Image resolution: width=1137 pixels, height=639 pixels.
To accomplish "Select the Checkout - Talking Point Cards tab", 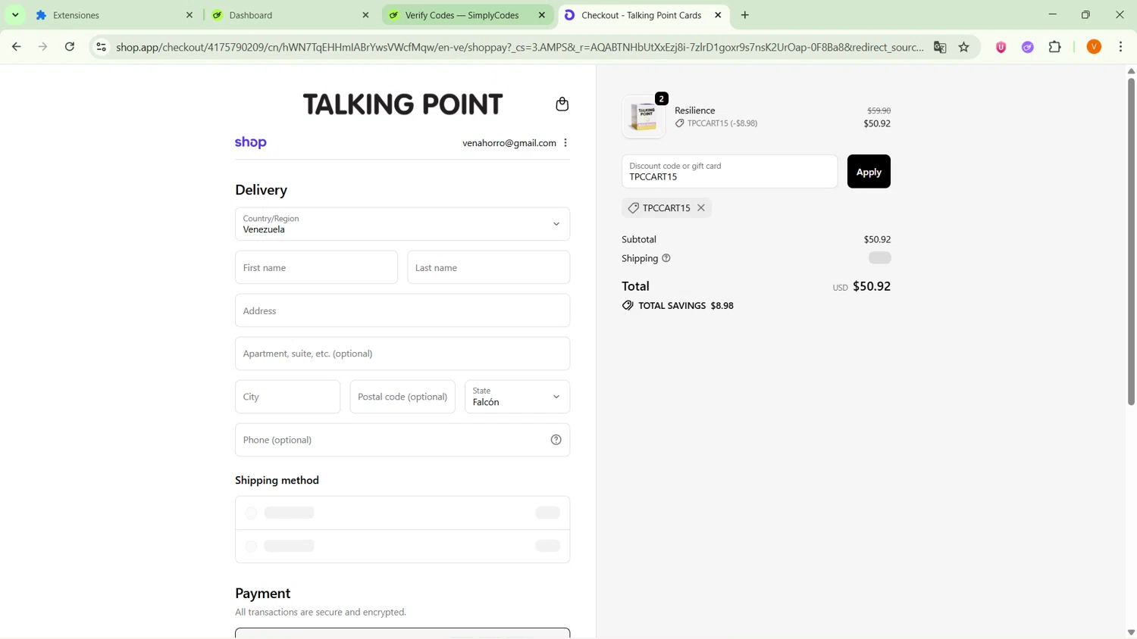I will [x=643, y=15].
